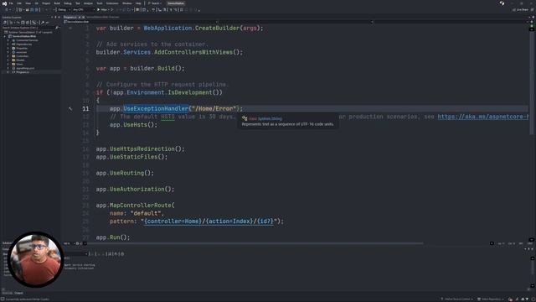
Task: Click the screwdriver quick-actions icon at line 11
Action: pyautogui.click(x=70, y=109)
